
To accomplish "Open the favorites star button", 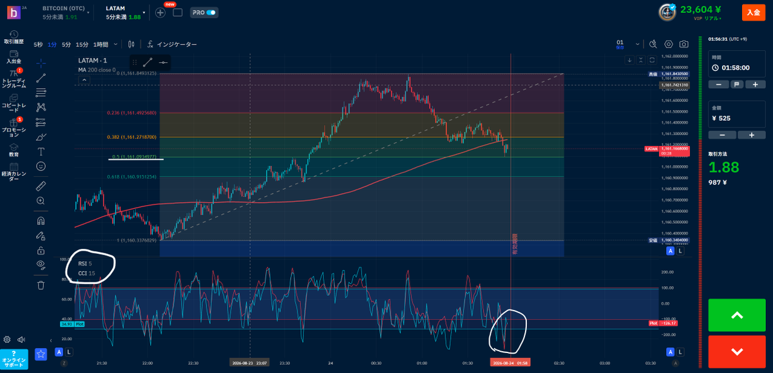I will [41, 354].
